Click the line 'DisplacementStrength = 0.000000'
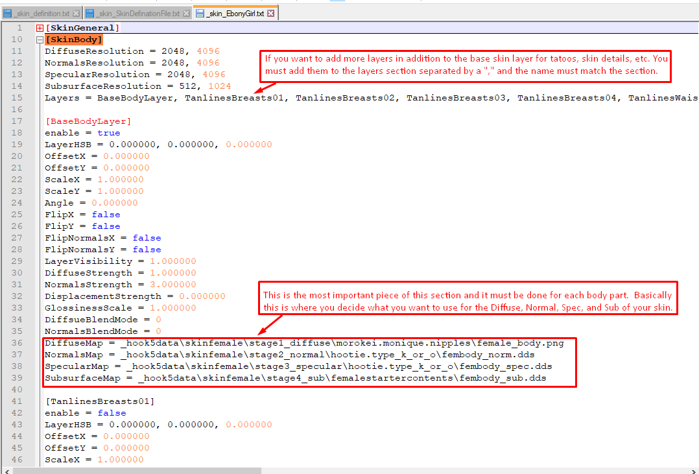 135,296
